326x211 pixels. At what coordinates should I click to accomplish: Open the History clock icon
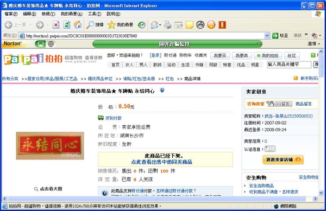[142, 25]
